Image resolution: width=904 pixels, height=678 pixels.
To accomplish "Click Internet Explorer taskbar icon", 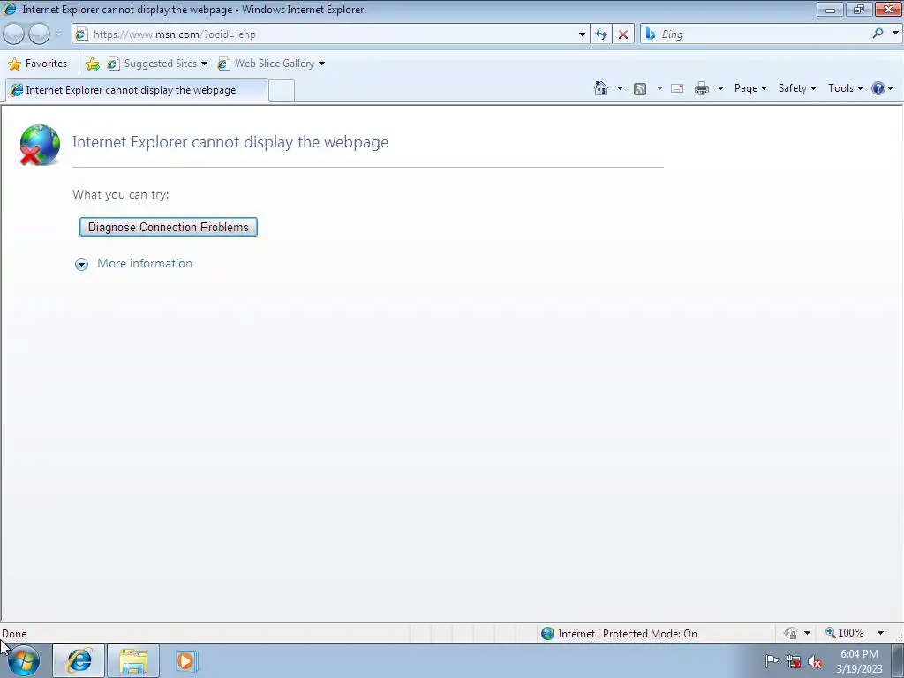I will [79, 660].
